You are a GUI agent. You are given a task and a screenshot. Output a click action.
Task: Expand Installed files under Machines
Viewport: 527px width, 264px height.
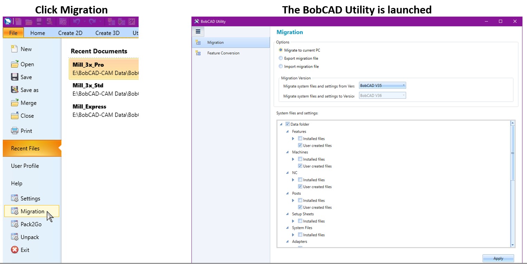point(294,159)
